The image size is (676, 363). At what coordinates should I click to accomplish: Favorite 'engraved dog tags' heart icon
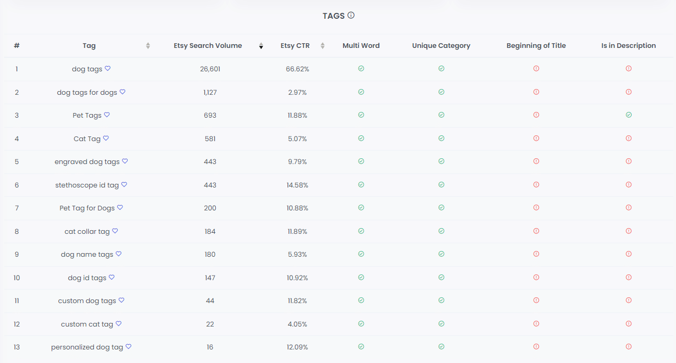125,161
